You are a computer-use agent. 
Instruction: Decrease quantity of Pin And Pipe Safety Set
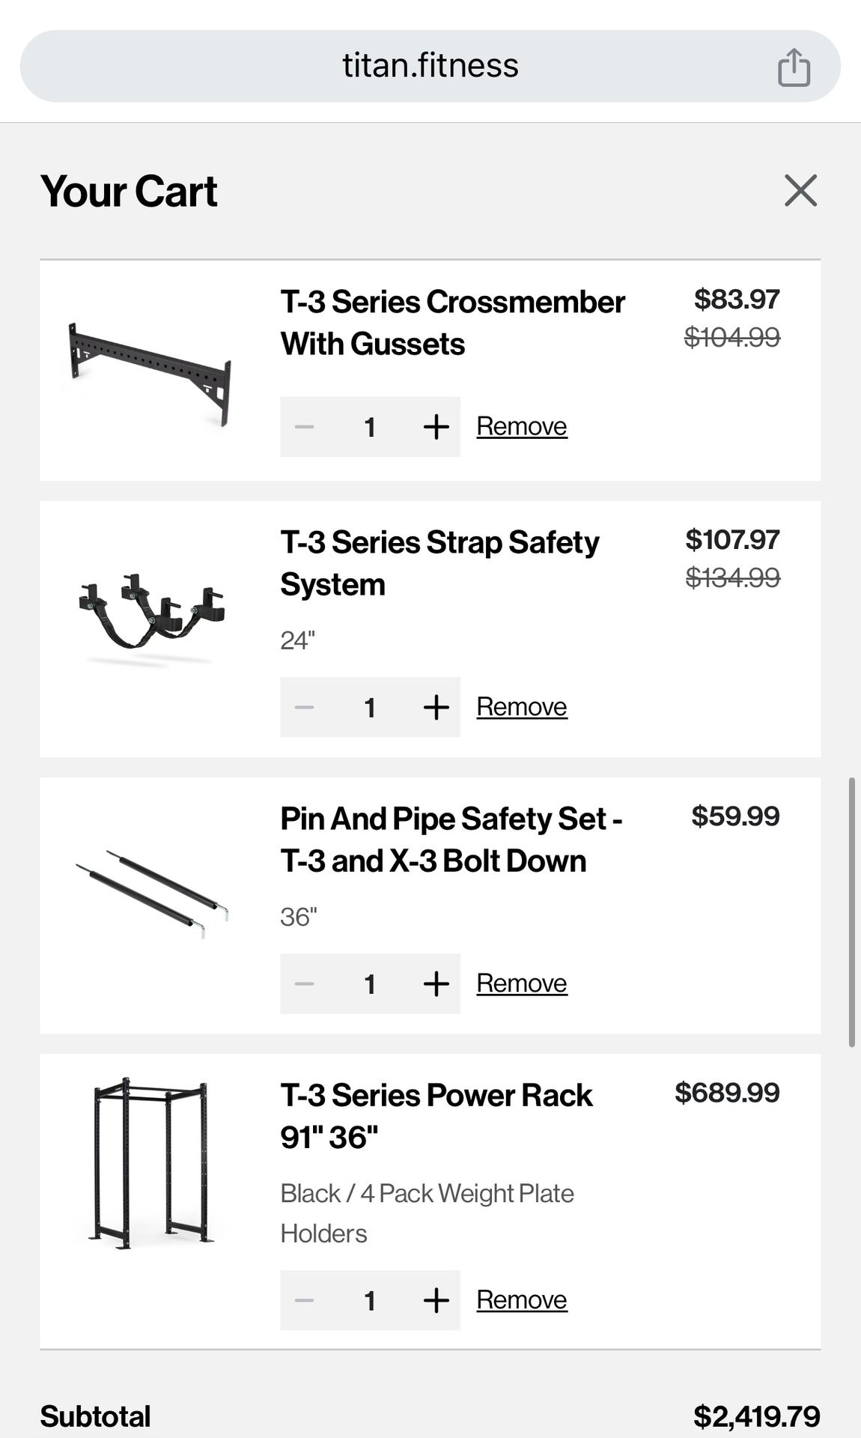point(304,983)
